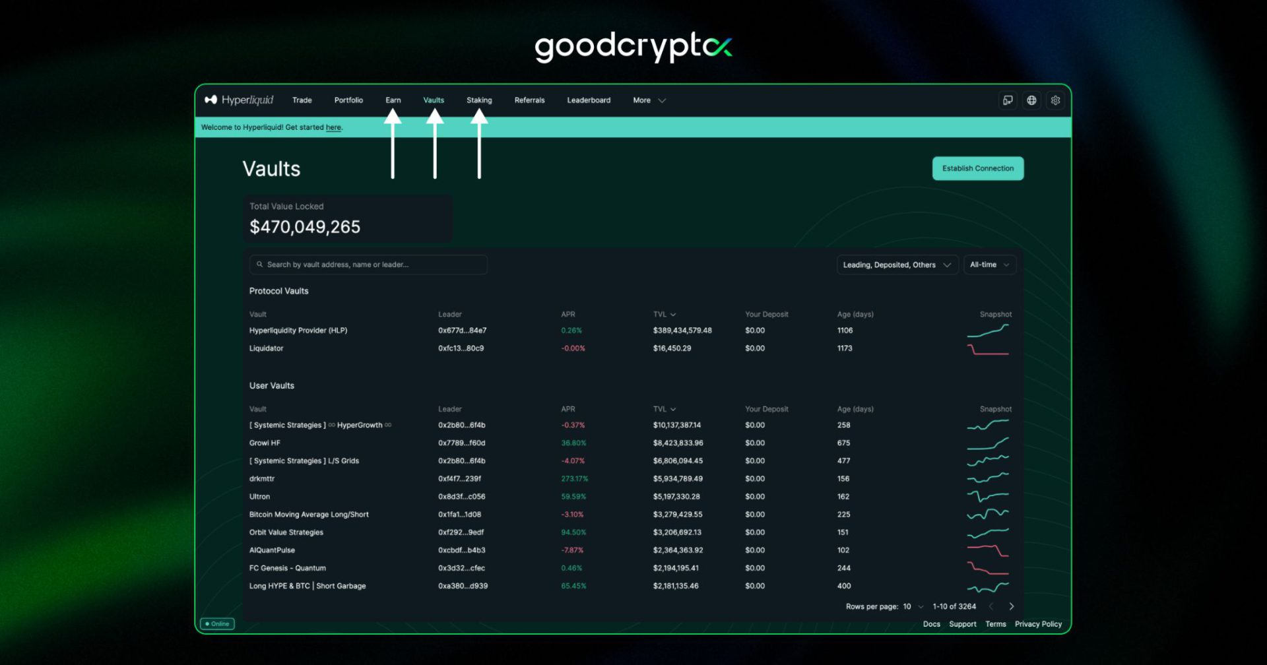Open the Trade tab
Image resolution: width=1267 pixels, height=665 pixels.
click(x=302, y=100)
